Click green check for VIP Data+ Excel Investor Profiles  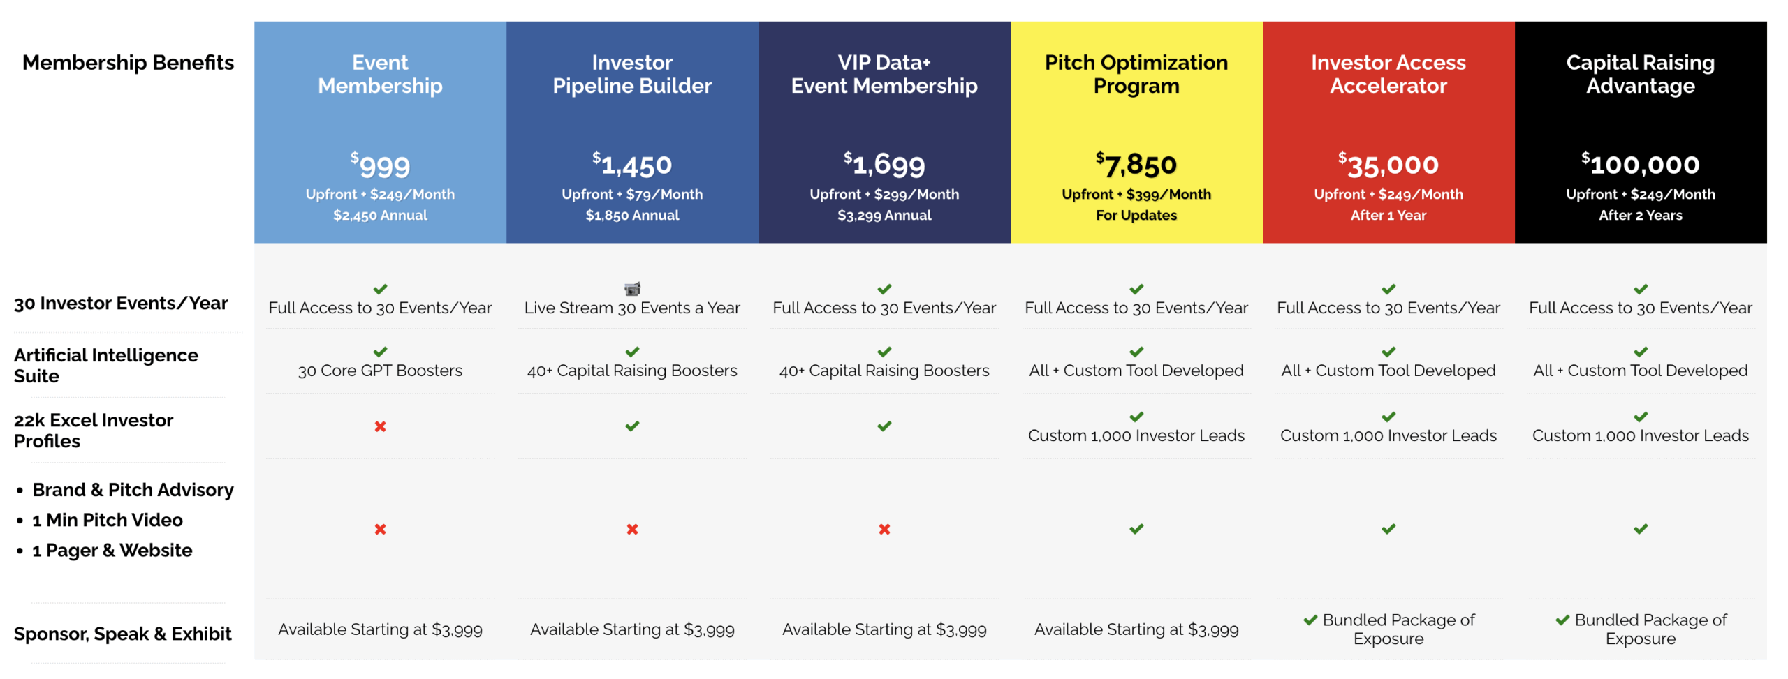coord(884,426)
